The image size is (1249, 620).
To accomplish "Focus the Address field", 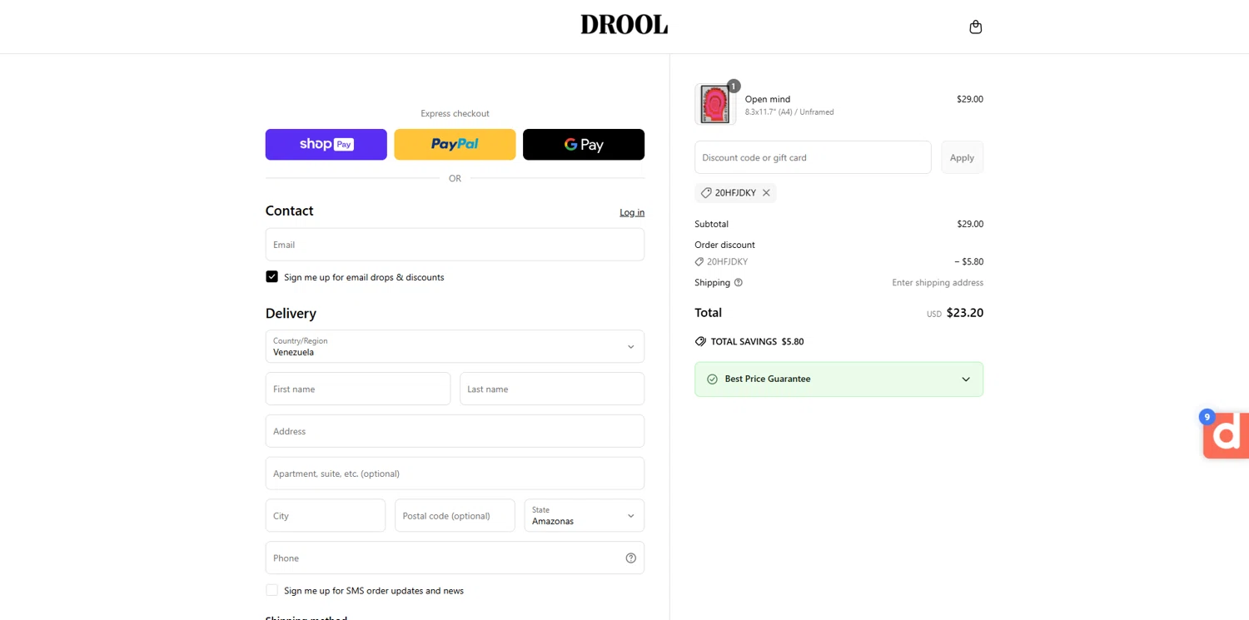I will (455, 431).
